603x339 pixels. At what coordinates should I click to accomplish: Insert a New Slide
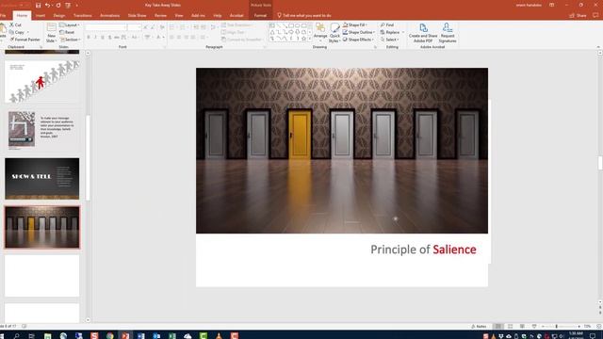pyautogui.click(x=51, y=33)
